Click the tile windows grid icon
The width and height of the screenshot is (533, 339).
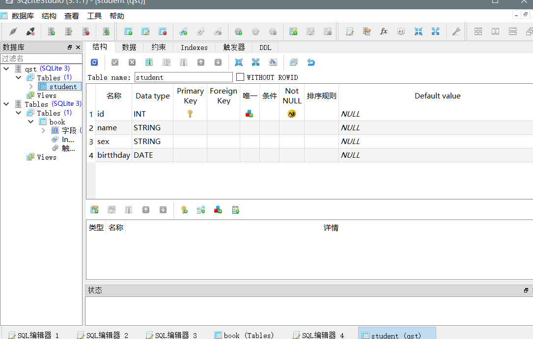pyautogui.click(x=478, y=31)
